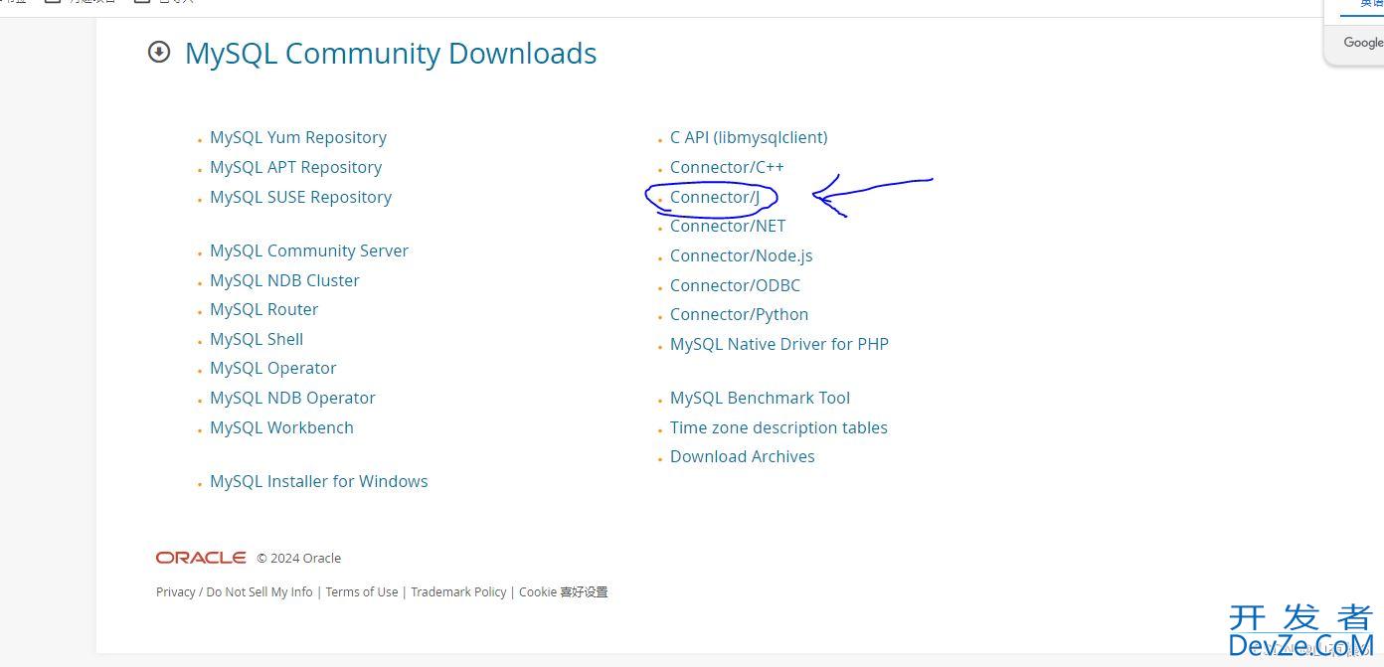1384x667 pixels.
Task: Click Time zone description tables
Action: 778,427
